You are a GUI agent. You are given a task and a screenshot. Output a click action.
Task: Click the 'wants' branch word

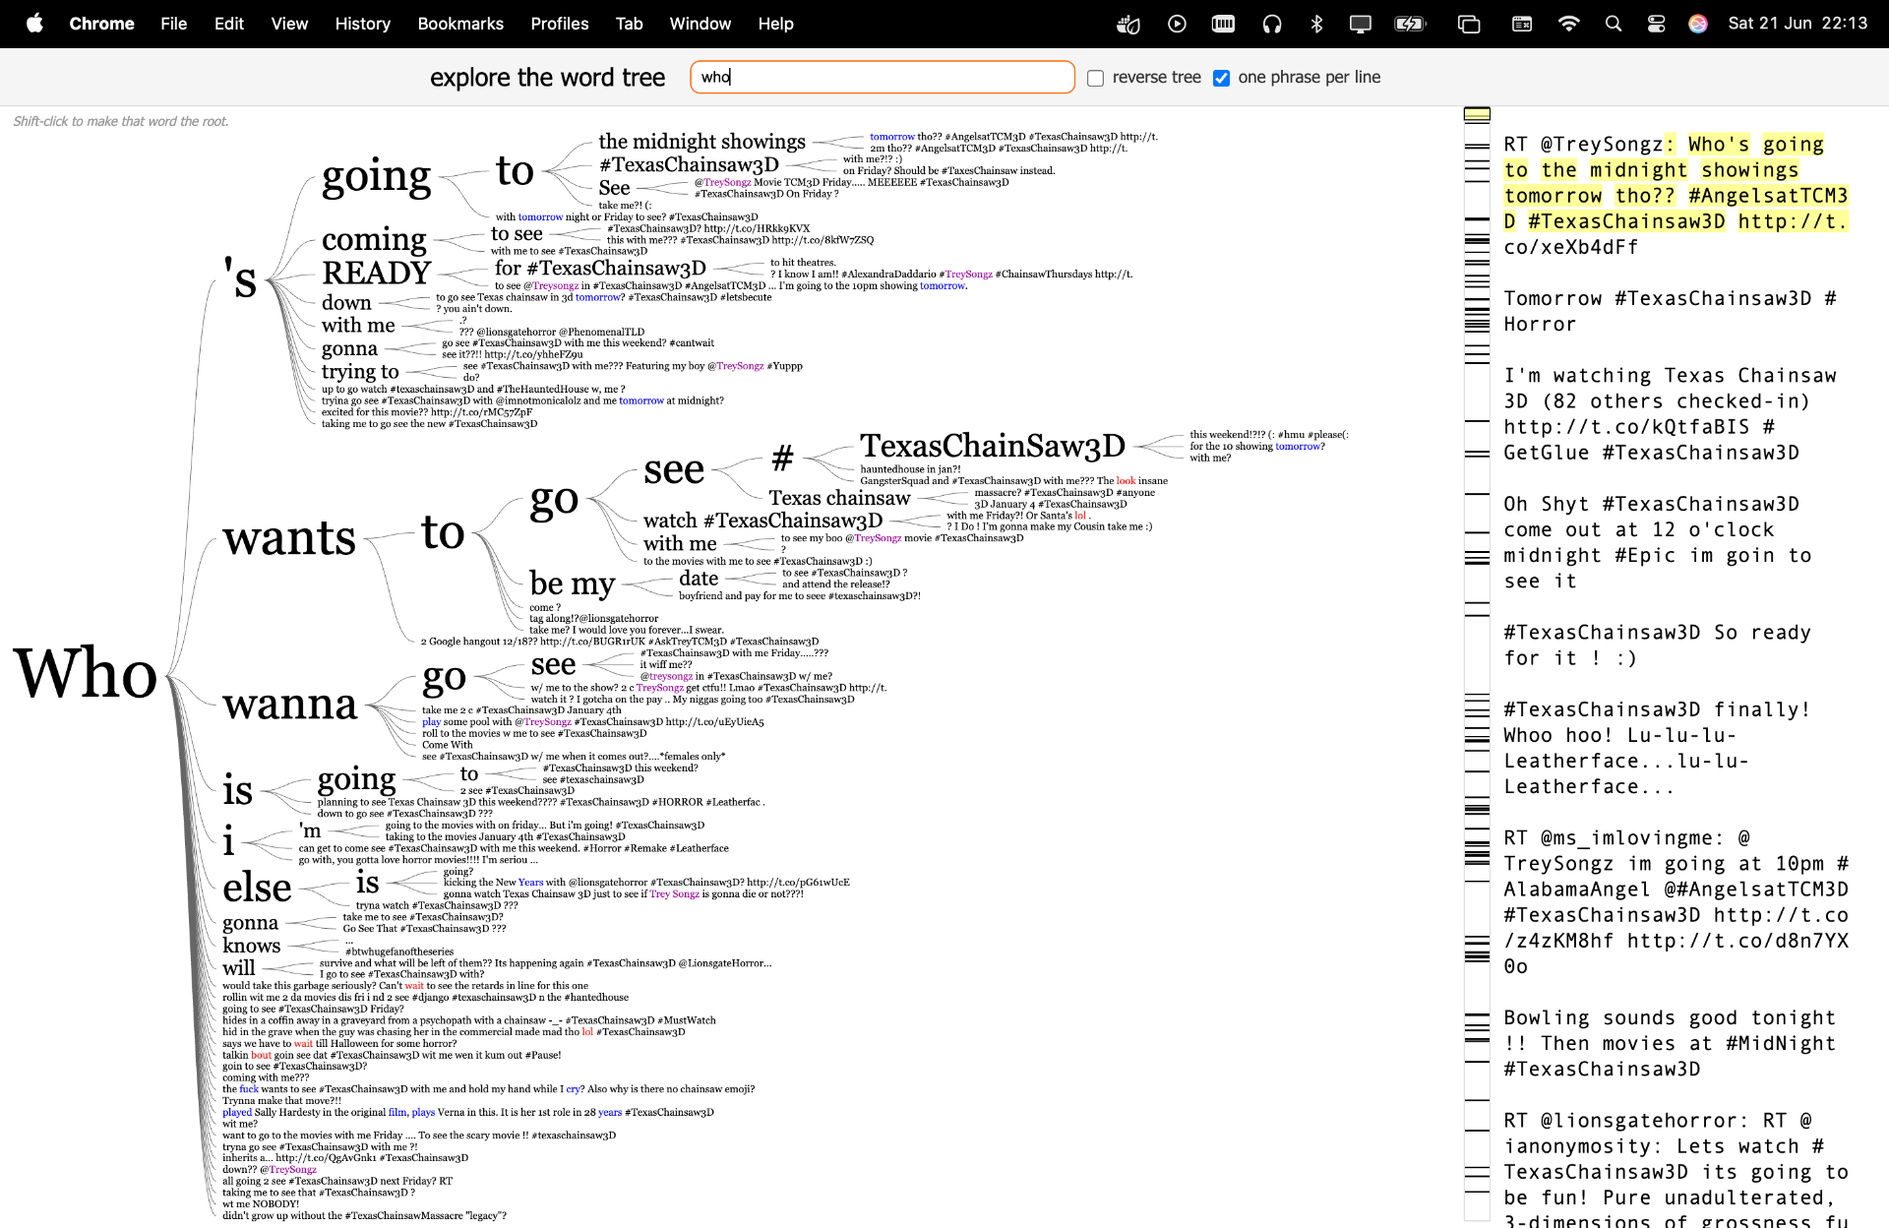pyautogui.click(x=288, y=537)
